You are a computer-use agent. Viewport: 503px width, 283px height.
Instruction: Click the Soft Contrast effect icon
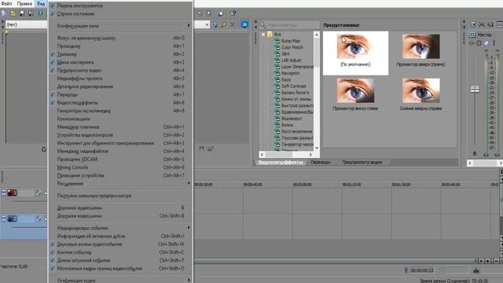tap(277, 86)
